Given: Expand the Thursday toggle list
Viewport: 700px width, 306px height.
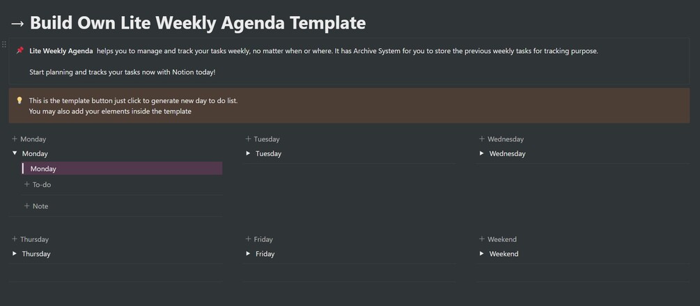Looking at the screenshot, I should pos(15,254).
